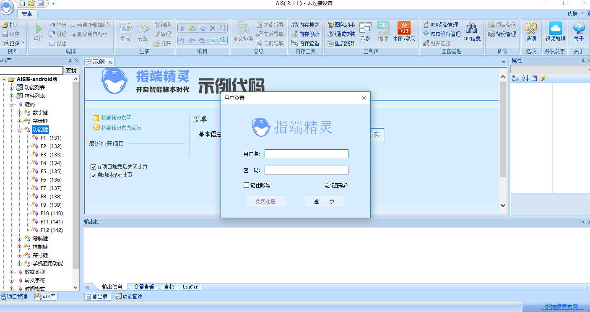Collapse the 键码 tree node
The image size is (590, 312).
[x=12, y=104]
